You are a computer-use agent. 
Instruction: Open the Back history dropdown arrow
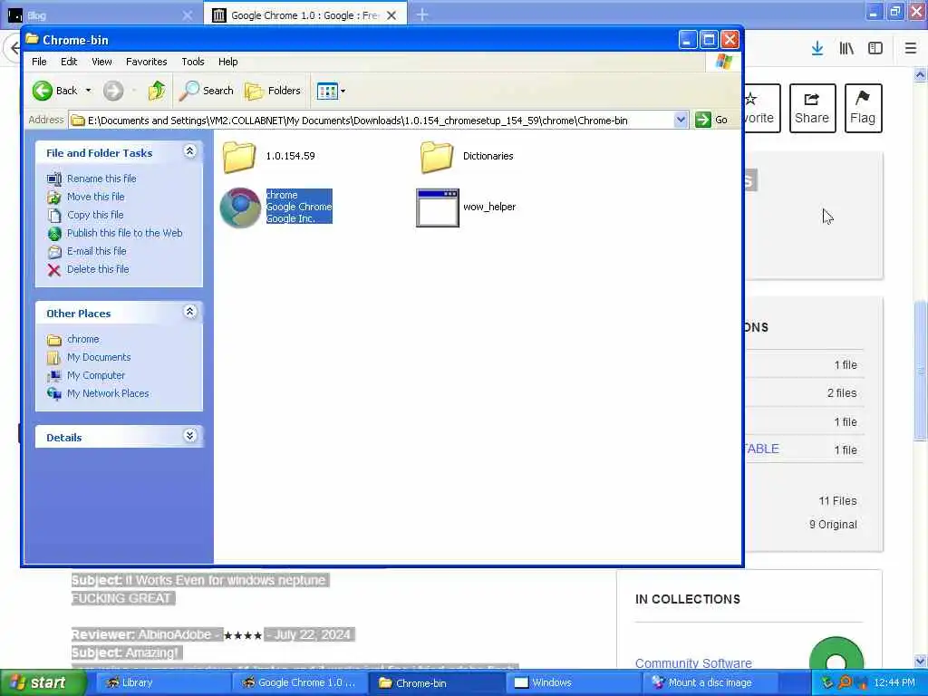(x=88, y=91)
